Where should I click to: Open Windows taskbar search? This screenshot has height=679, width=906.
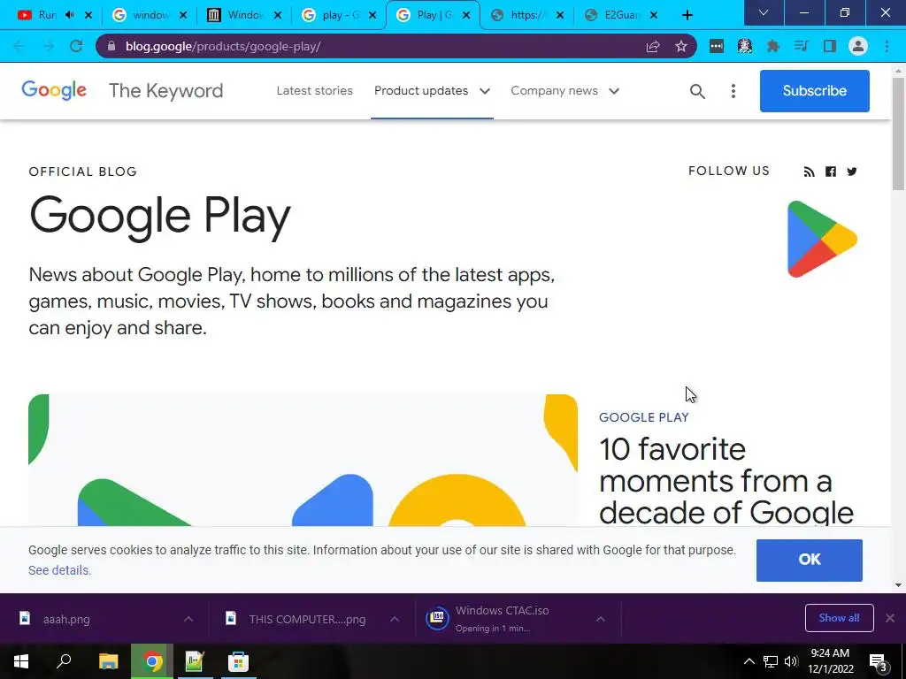[64, 661]
